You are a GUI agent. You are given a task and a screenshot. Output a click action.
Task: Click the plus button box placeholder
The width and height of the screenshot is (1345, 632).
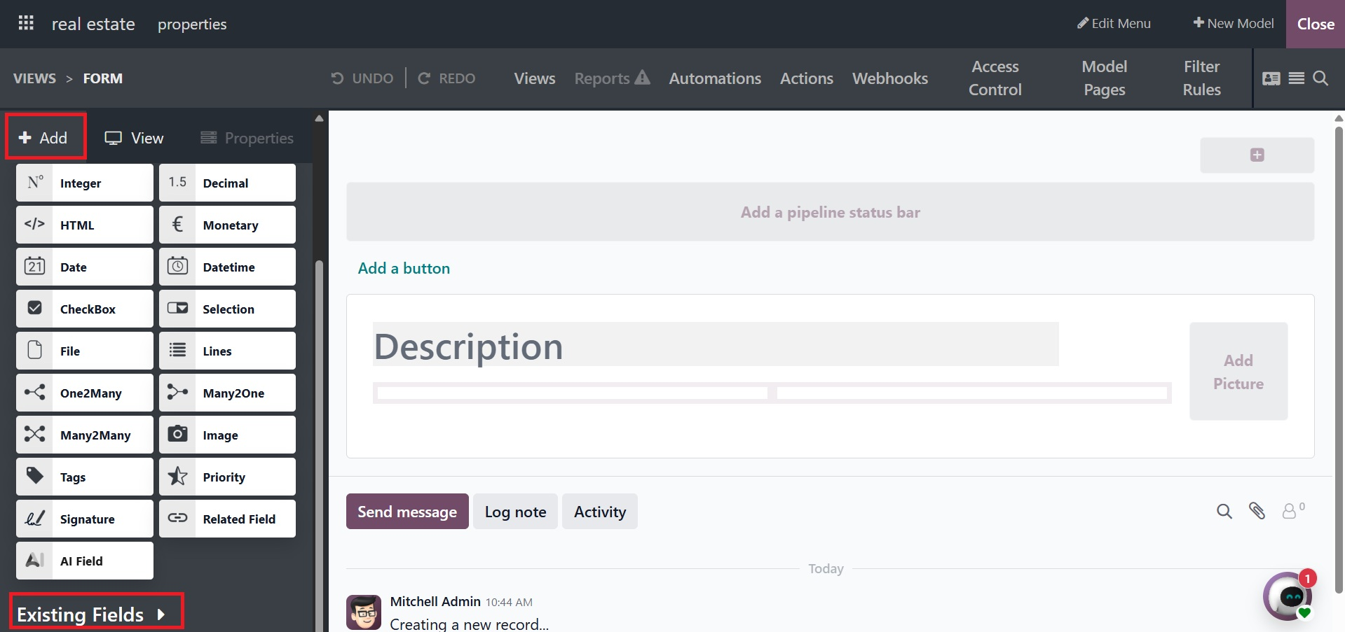pyautogui.click(x=1257, y=155)
